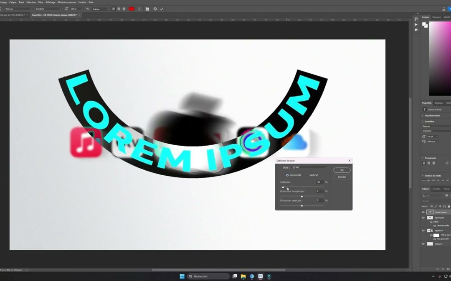The height and width of the screenshot is (281, 451).
Task: Lock image pixels brush icon in Calques
Action: [436, 206]
